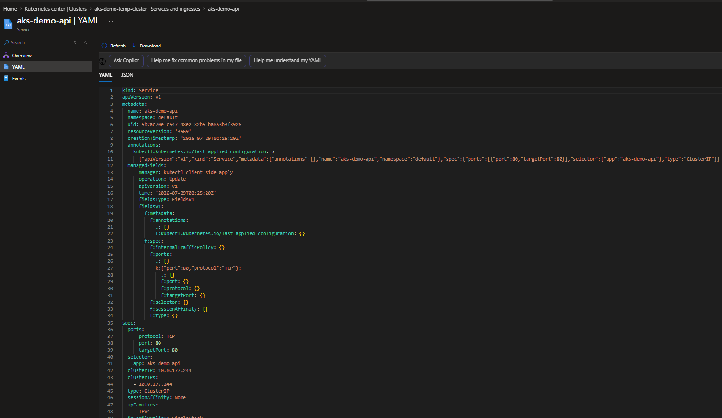The height and width of the screenshot is (418, 722).
Task: Click 'sessionAffinity: None' on line 46
Action: [x=157, y=397]
